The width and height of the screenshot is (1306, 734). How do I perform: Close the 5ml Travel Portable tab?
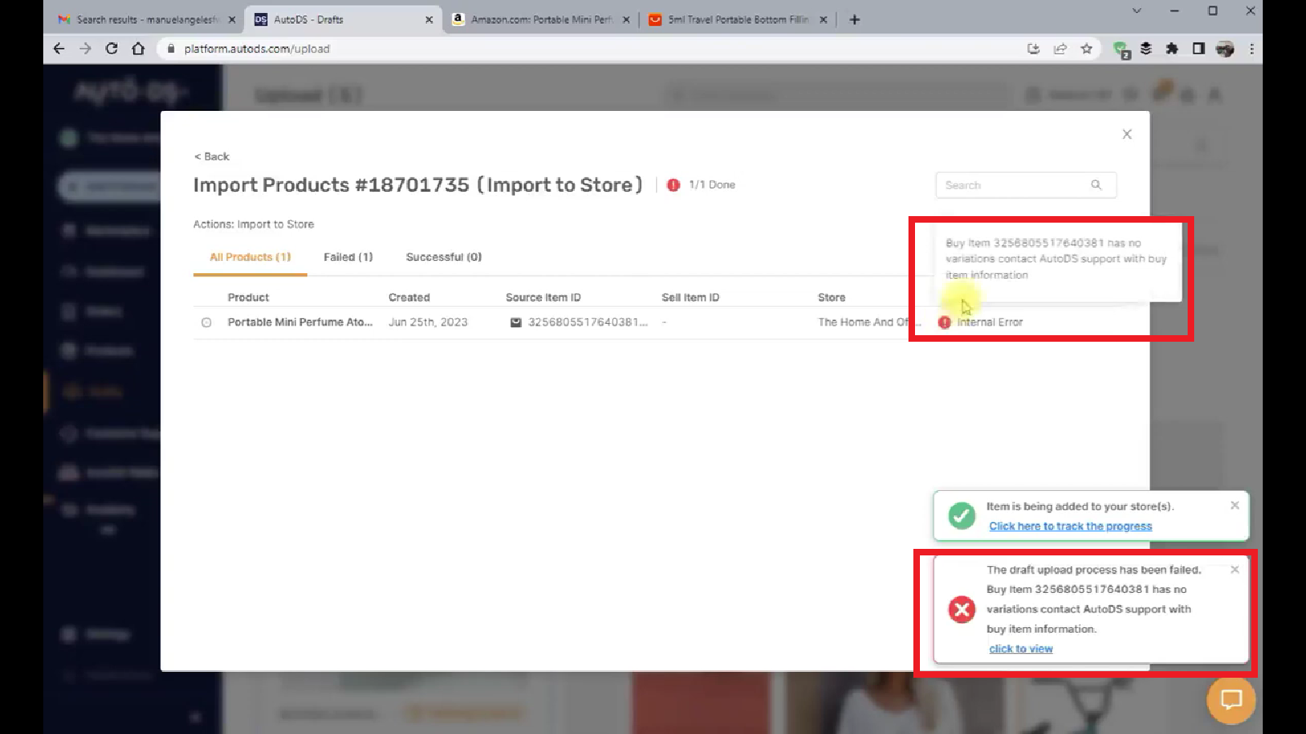pyautogui.click(x=823, y=20)
